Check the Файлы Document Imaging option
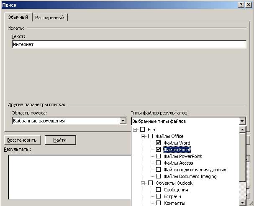The width and height of the screenshot is (254, 206). tap(158, 176)
